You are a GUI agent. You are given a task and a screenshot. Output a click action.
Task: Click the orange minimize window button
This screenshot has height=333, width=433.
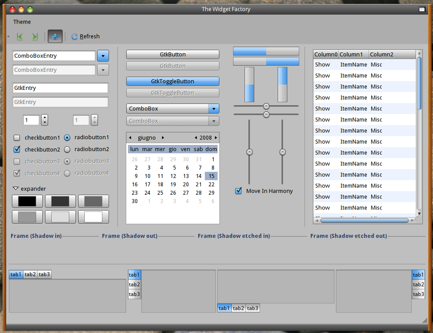(x=21, y=9)
